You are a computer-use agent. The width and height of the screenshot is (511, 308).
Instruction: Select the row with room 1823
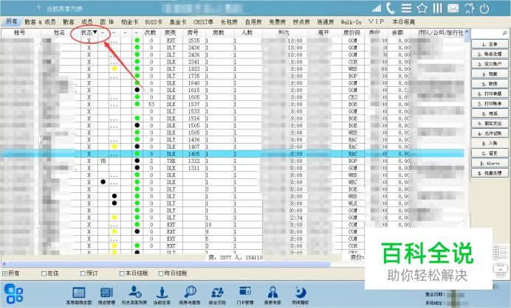232,69
